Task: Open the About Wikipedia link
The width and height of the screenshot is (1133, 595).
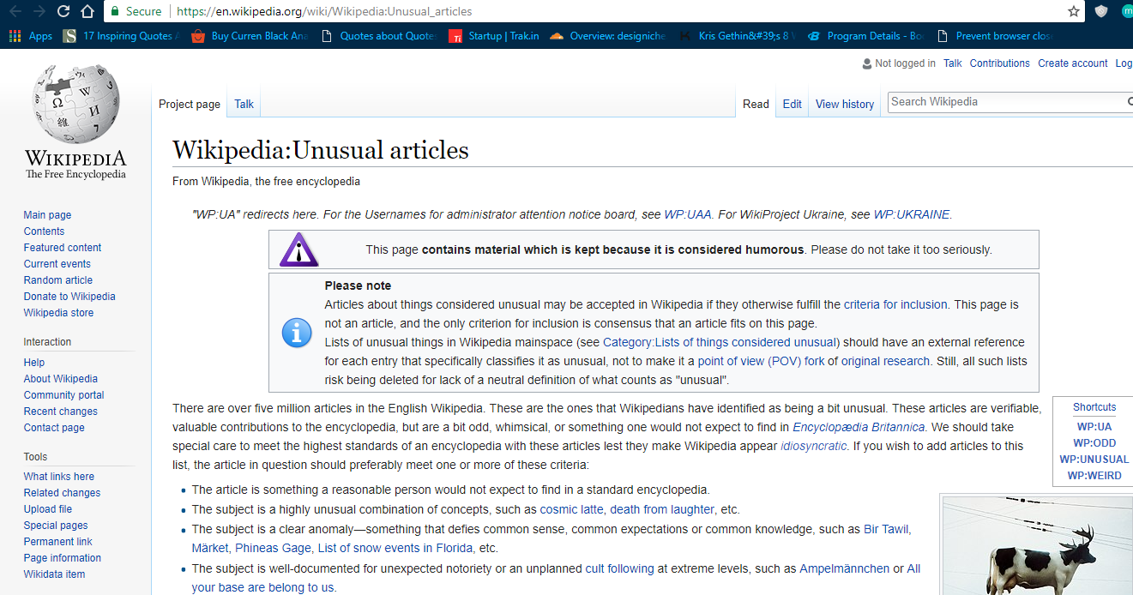Action: [61, 379]
